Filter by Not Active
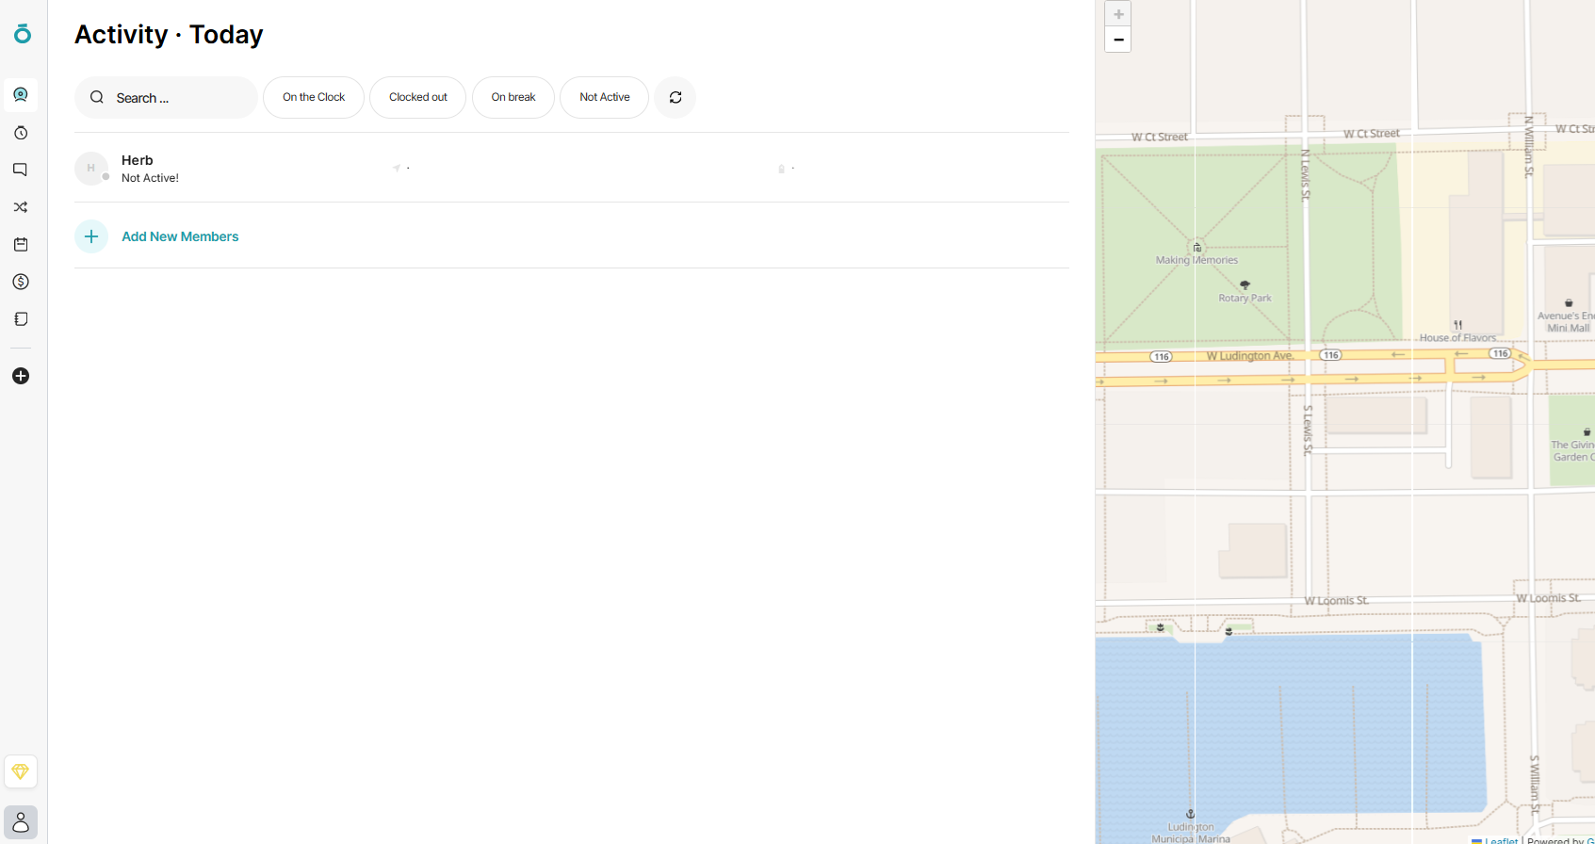The width and height of the screenshot is (1595, 844). [605, 97]
